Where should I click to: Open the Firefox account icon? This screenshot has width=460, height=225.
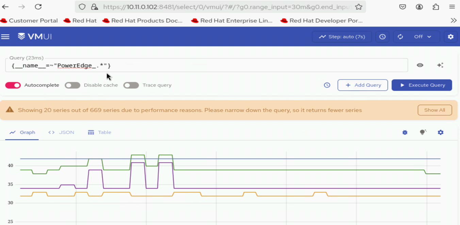tap(419, 7)
